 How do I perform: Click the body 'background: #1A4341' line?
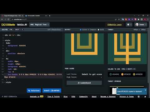point(17,46)
